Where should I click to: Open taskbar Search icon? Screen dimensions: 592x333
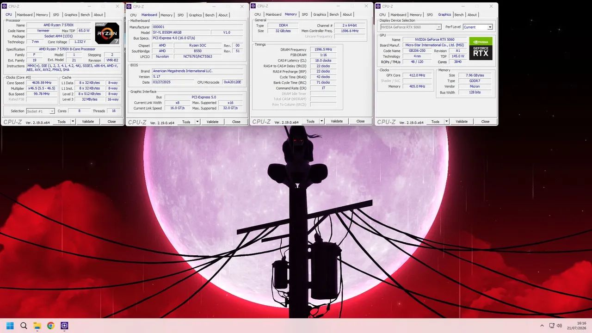[24, 326]
